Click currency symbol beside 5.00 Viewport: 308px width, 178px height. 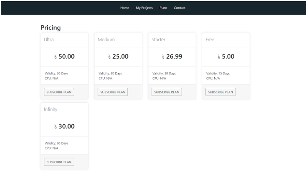click(219, 57)
